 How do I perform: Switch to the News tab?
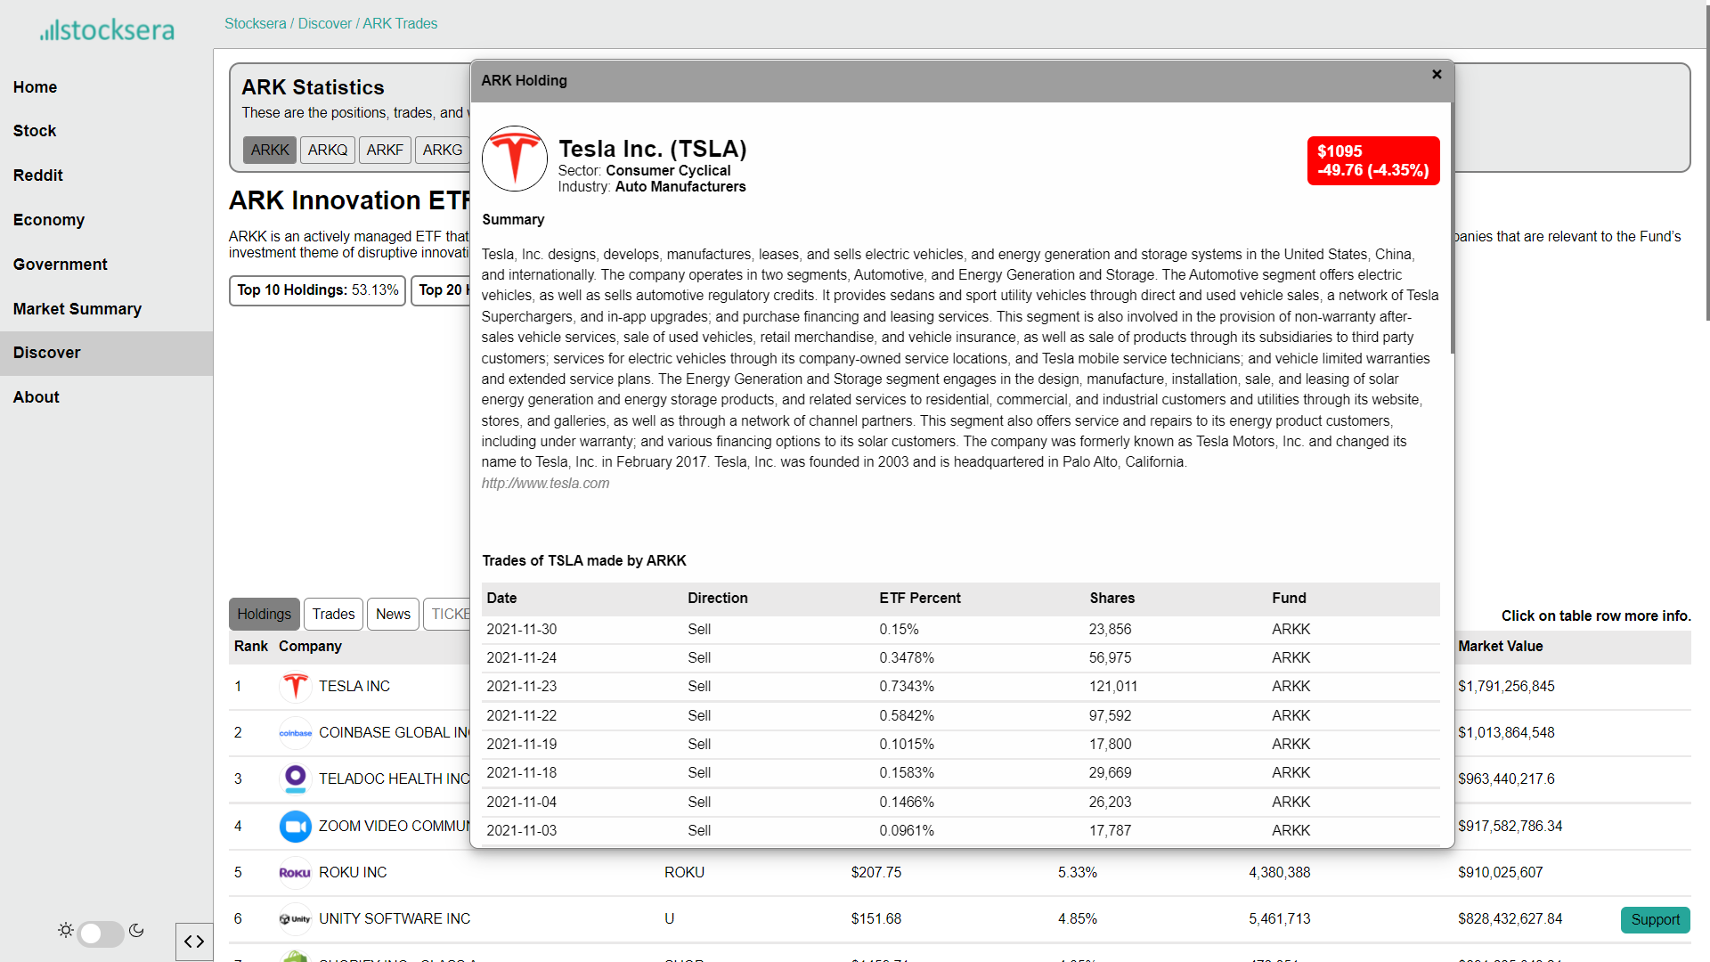click(393, 615)
